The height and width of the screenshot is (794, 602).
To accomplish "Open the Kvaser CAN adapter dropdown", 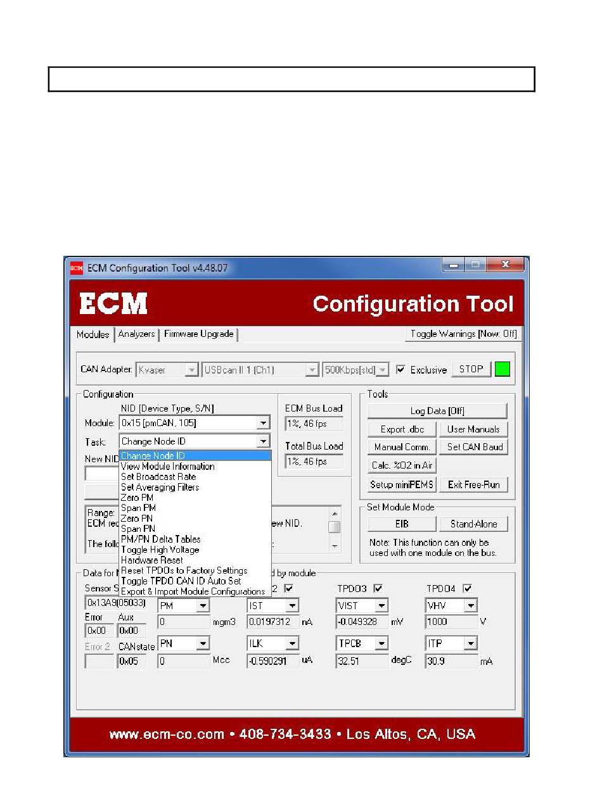I will [x=192, y=370].
